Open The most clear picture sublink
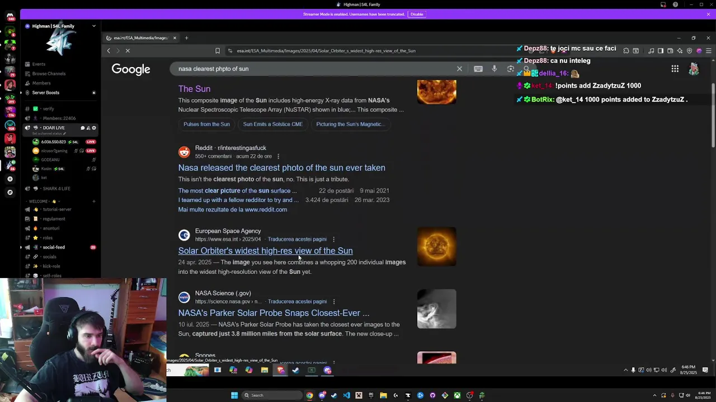Screen dimensions: 716x402 click(x=238, y=190)
